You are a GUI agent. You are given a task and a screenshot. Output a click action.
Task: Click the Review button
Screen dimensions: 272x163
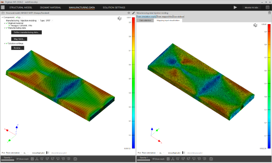pos(18,48)
